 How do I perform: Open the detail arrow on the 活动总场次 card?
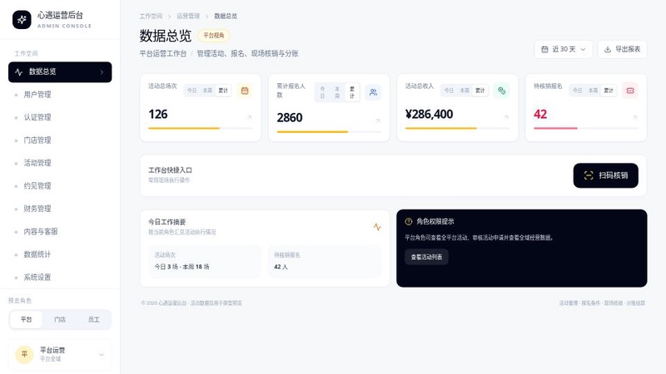click(x=249, y=117)
